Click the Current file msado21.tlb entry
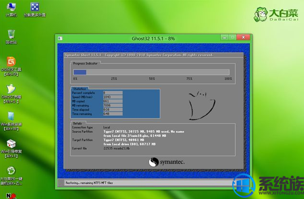 tap(116, 148)
